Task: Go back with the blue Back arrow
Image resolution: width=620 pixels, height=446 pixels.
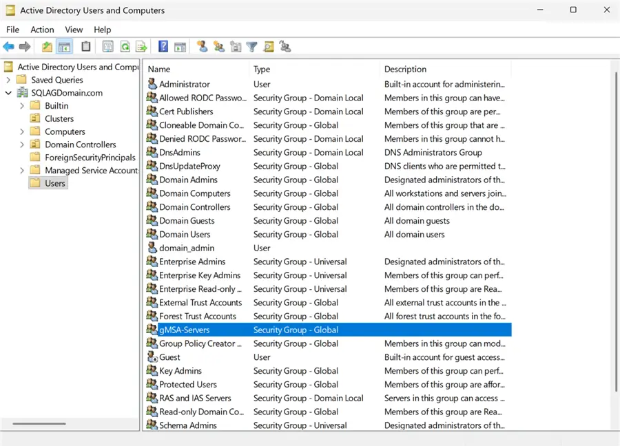Action: pyautogui.click(x=9, y=47)
